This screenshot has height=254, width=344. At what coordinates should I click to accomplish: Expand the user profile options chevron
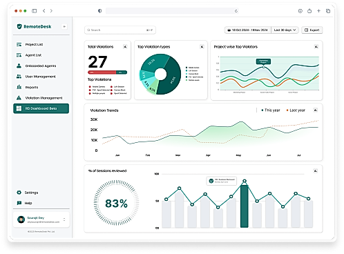(64, 219)
